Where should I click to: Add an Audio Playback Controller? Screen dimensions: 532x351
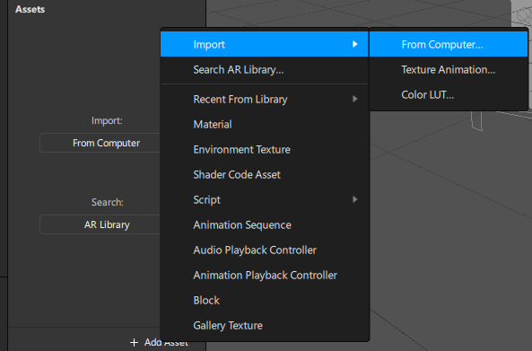tap(265, 250)
